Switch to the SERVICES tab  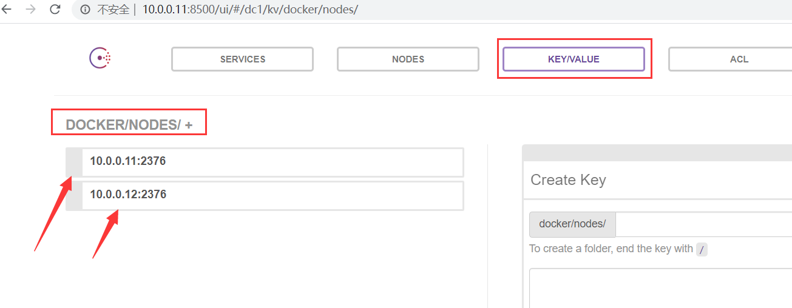pyautogui.click(x=242, y=59)
